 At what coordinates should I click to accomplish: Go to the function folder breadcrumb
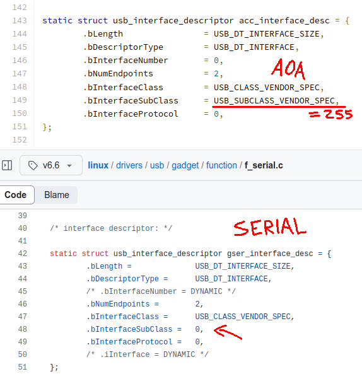click(x=221, y=165)
